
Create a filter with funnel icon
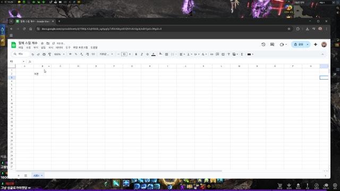pos(228,54)
